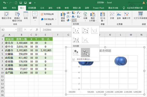Click the right bubble cluster in chart
The width and height of the screenshot is (147, 97).
(x=121, y=61)
